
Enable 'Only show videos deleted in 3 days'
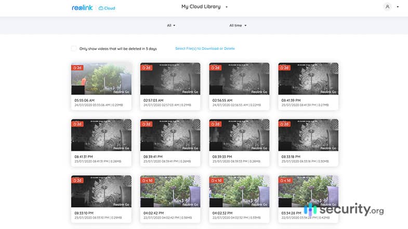tap(74, 49)
